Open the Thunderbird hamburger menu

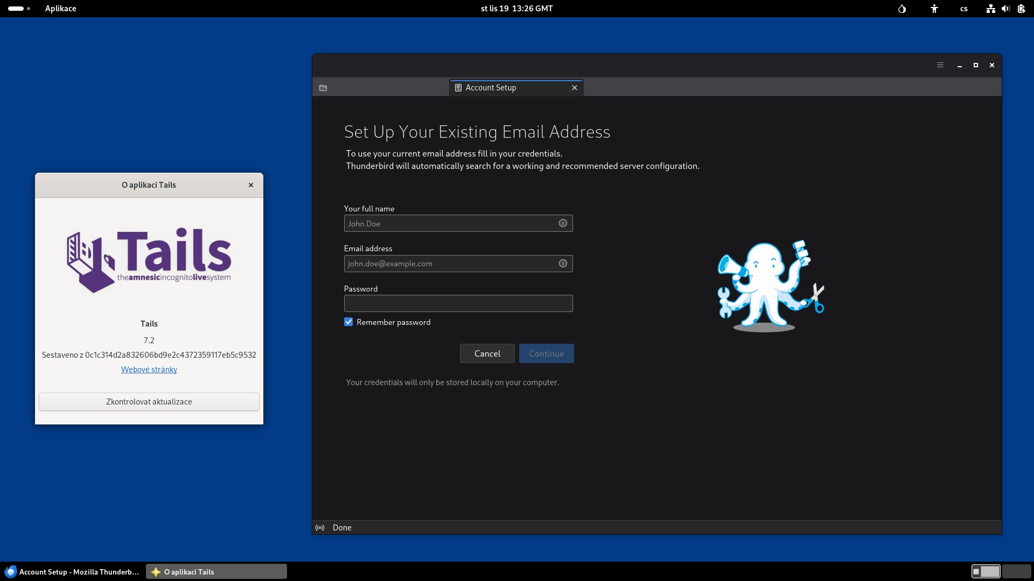point(940,65)
